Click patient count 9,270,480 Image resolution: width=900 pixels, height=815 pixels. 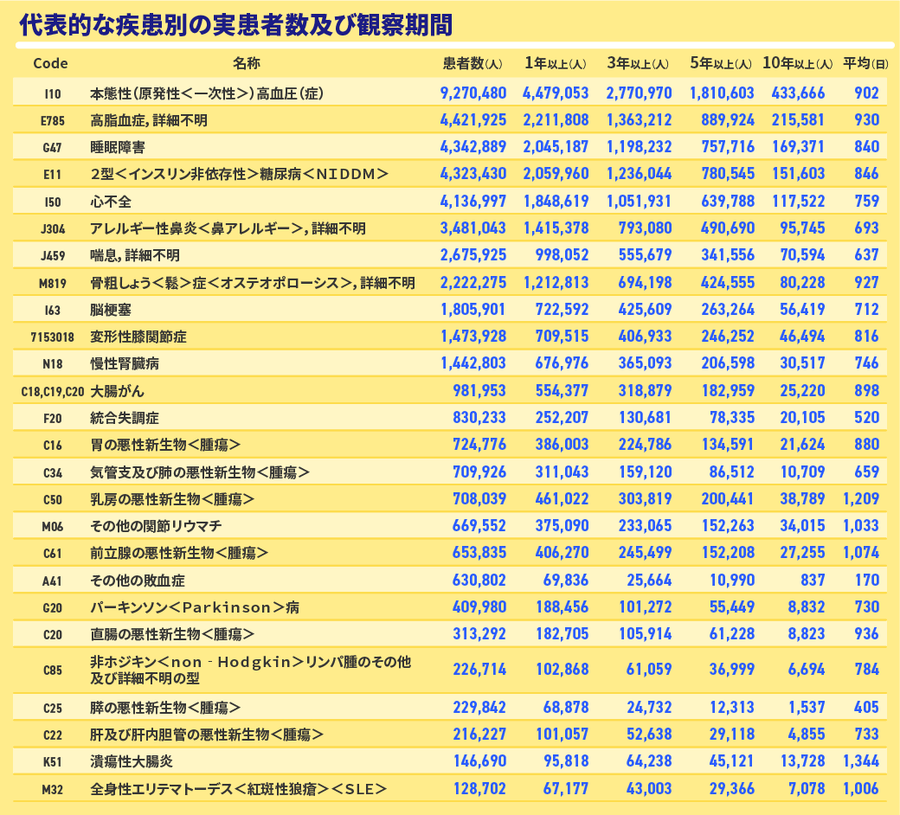coord(472,93)
